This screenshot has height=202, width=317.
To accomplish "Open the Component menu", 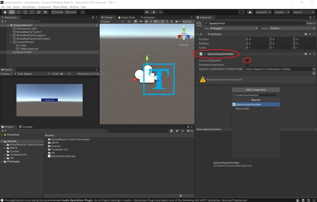I will [44, 7].
